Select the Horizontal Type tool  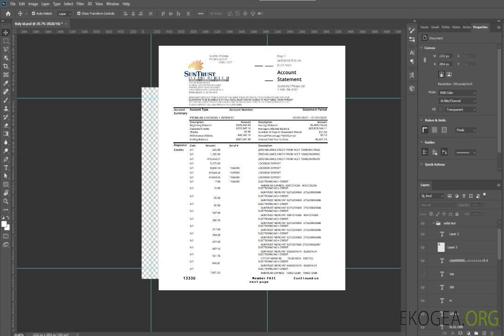coord(6,168)
